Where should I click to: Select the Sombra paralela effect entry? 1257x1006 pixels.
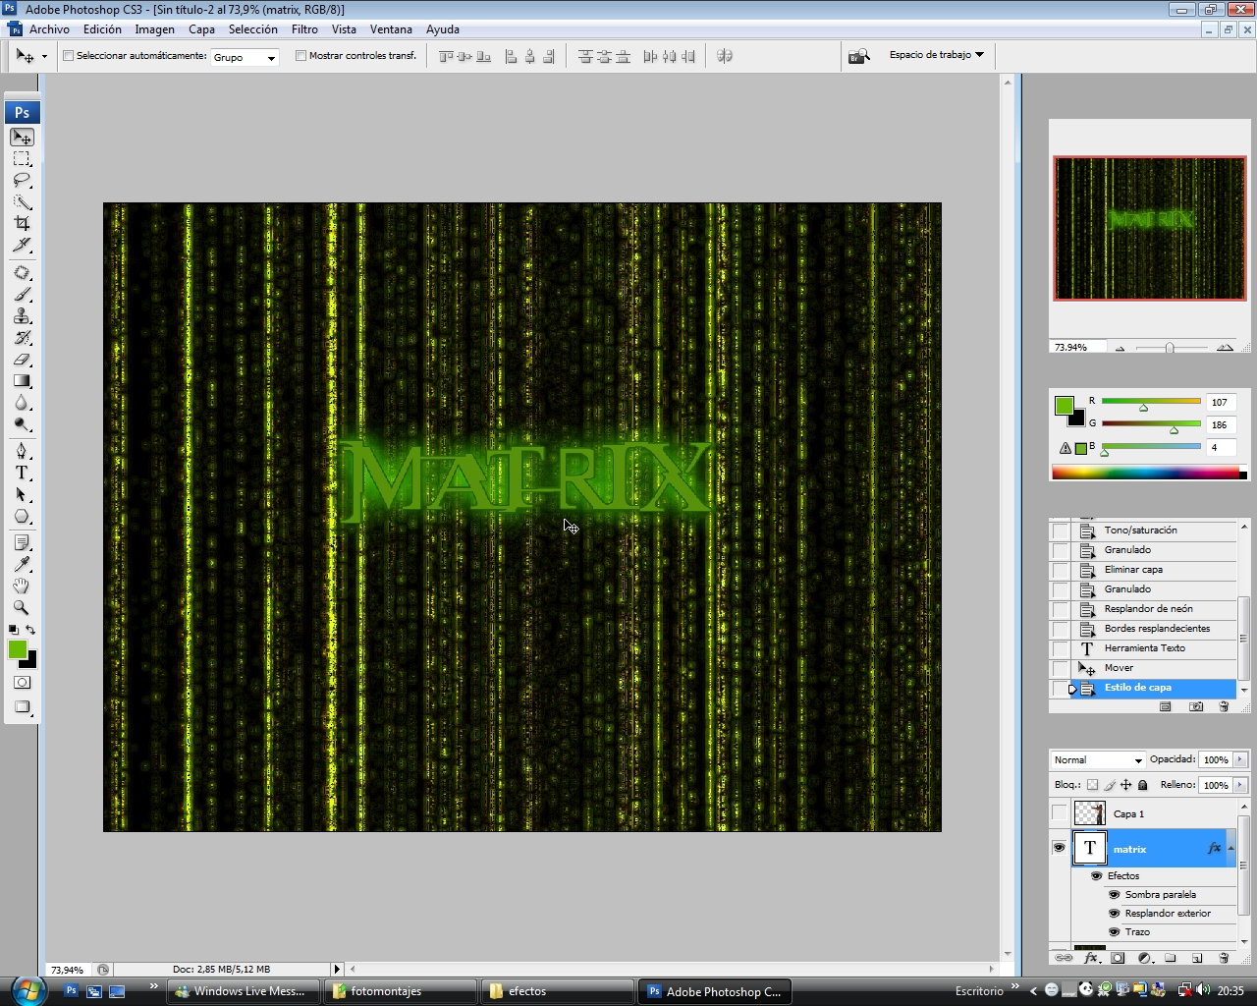(1161, 894)
